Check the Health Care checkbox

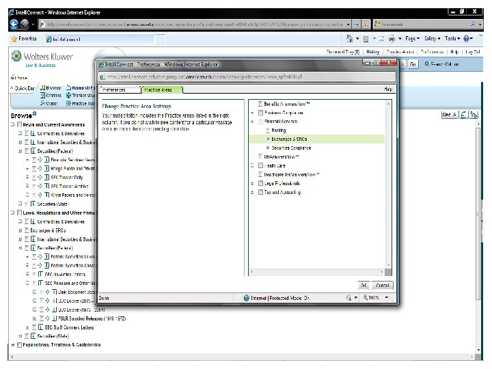point(260,165)
